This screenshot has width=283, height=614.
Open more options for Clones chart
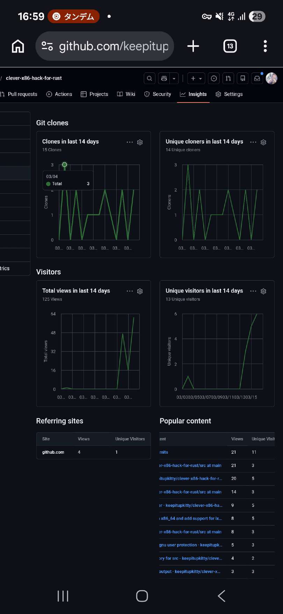pos(130,142)
